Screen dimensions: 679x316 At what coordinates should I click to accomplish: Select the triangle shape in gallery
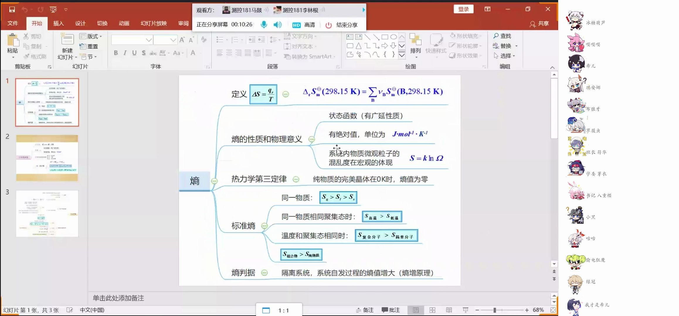[x=358, y=46]
